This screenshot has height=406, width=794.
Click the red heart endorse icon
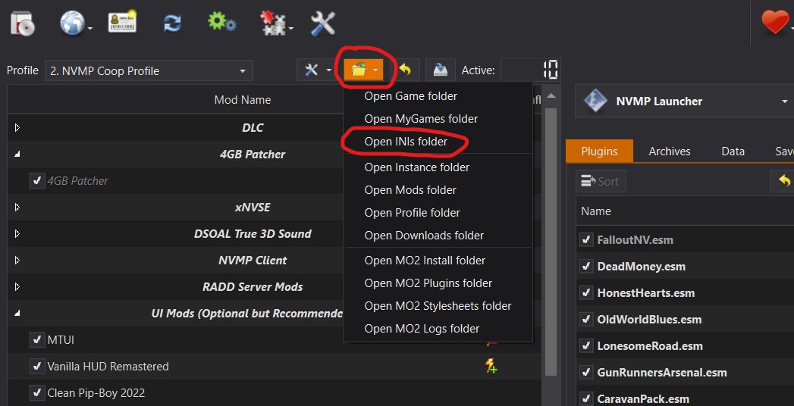pyautogui.click(x=775, y=23)
